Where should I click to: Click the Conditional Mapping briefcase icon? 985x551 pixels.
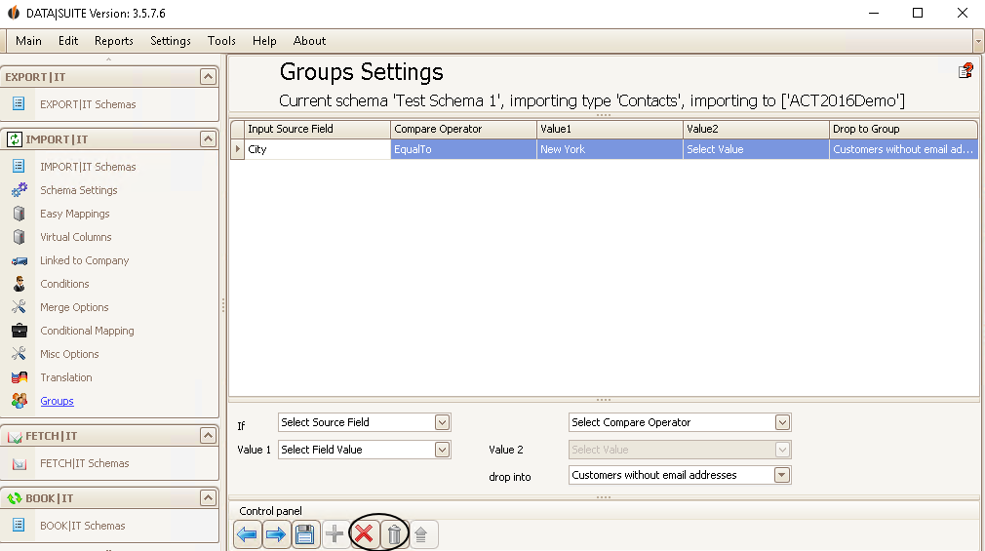point(19,330)
